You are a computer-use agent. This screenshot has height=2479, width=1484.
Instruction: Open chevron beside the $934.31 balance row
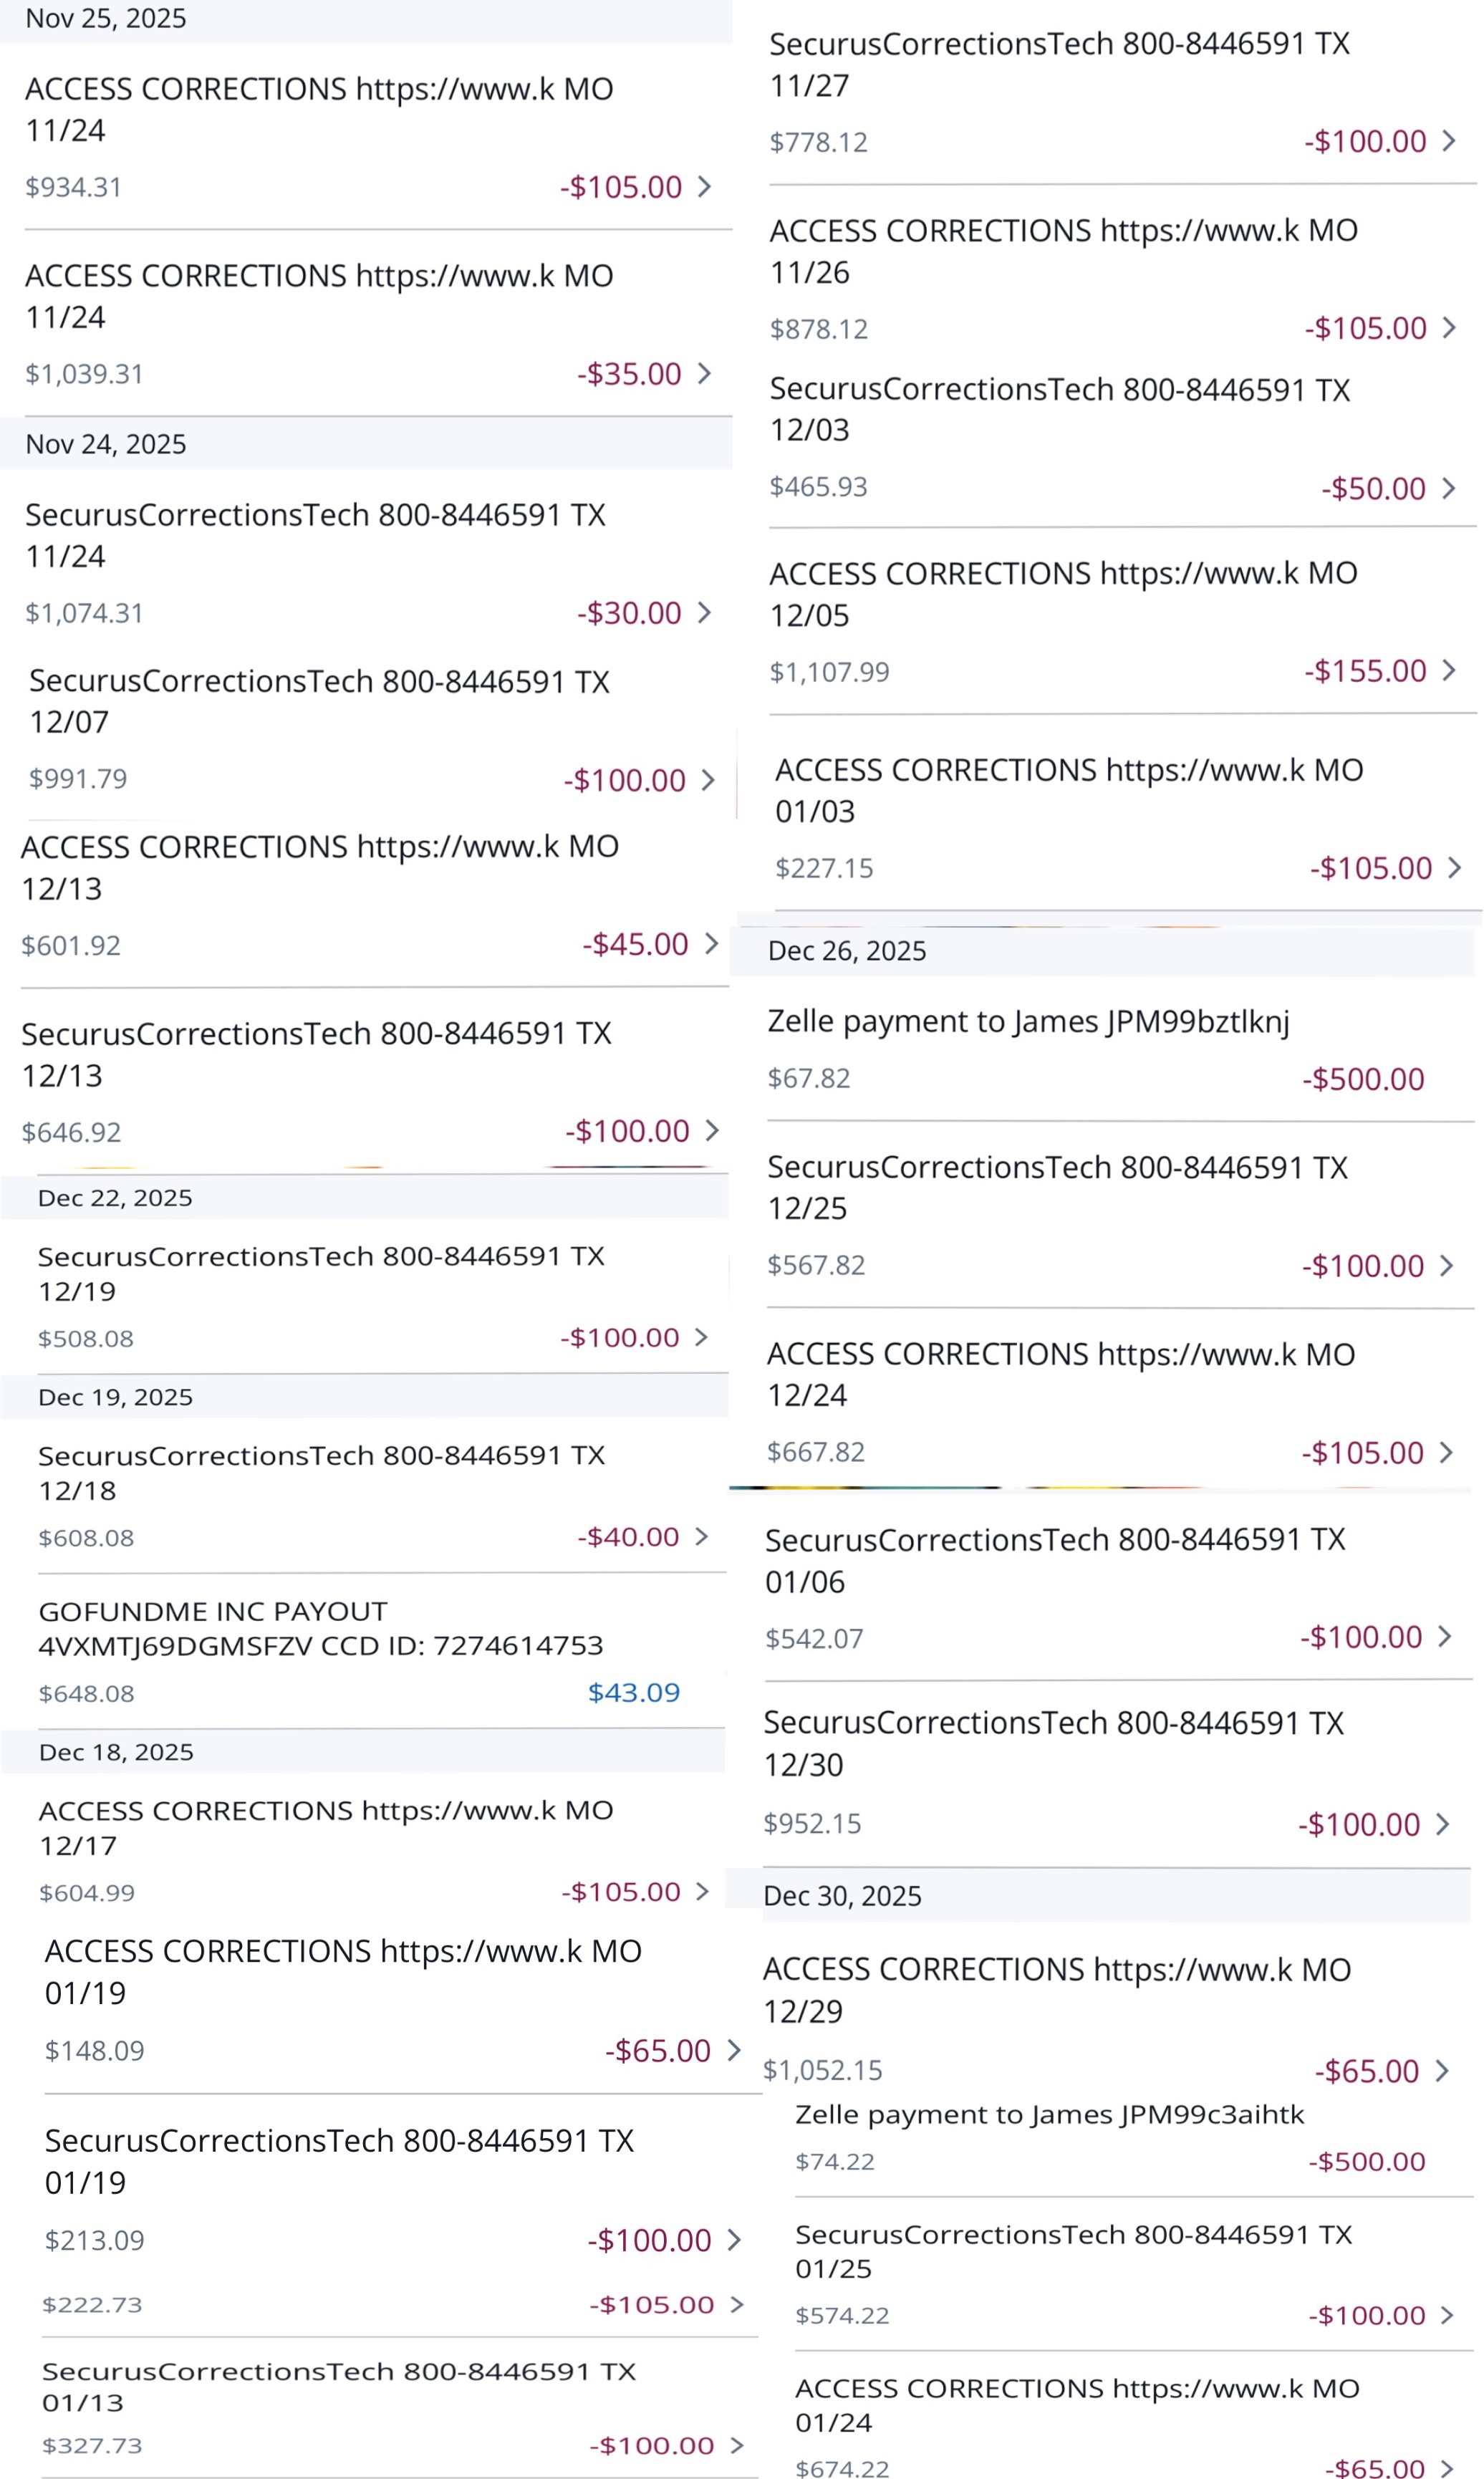(705, 187)
